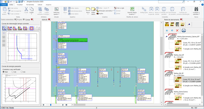Click the printer icon in grounding panel
The image size is (204, 109).
(x=184, y=30)
